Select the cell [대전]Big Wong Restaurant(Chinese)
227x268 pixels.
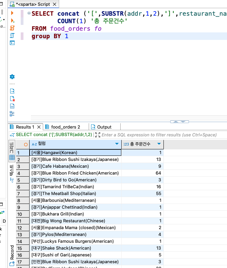75,221
